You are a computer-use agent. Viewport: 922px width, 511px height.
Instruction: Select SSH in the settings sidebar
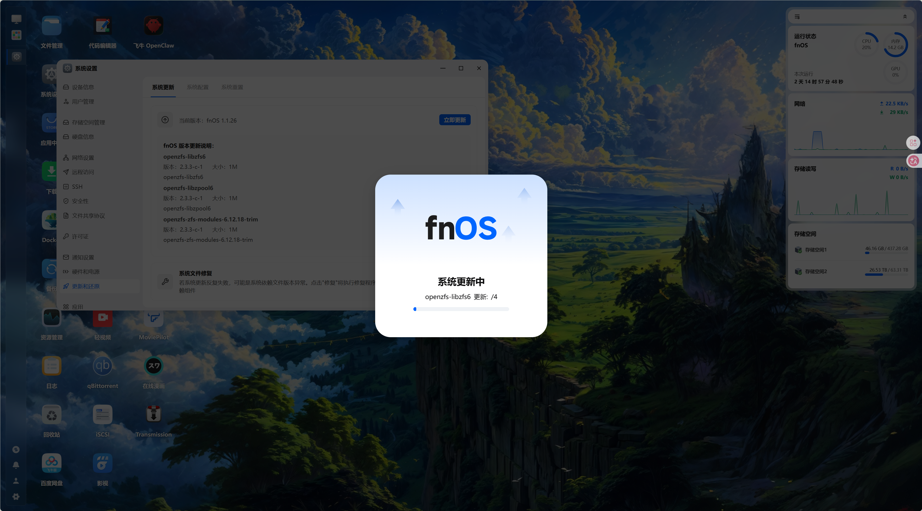[x=77, y=187]
